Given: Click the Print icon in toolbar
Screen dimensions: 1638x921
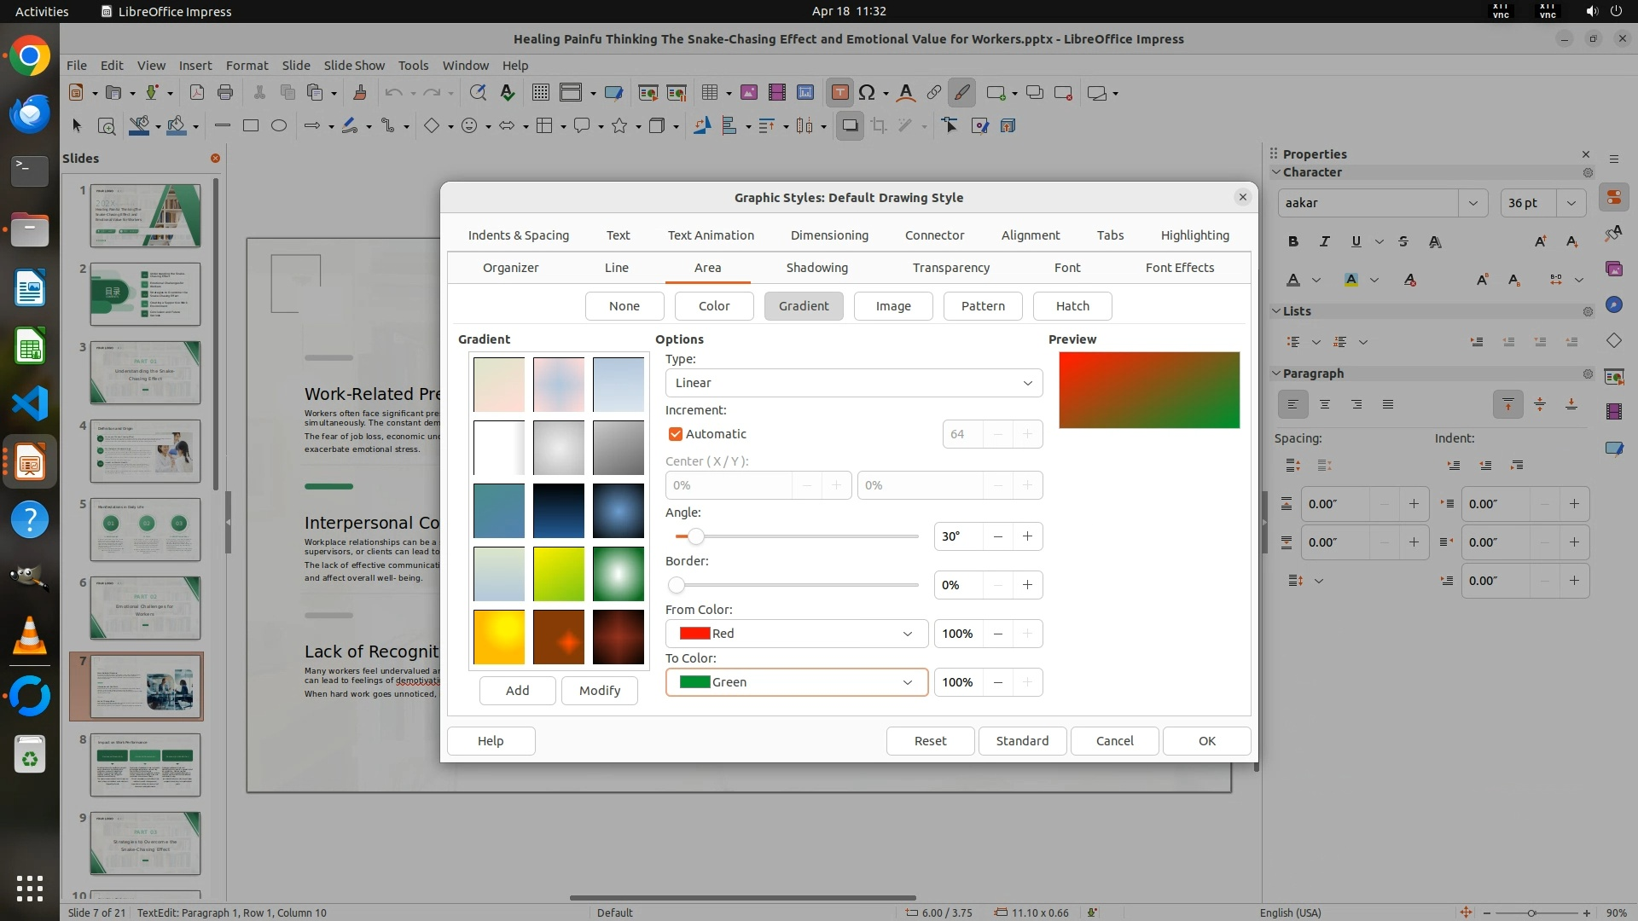Looking at the screenshot, I should coord(225,93).
